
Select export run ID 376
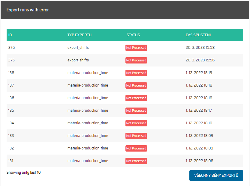[x=11, y=48]
